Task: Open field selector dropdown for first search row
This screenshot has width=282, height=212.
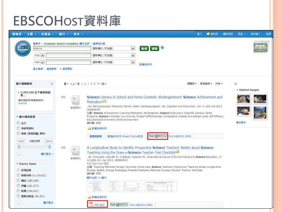Action: [133, 49]
